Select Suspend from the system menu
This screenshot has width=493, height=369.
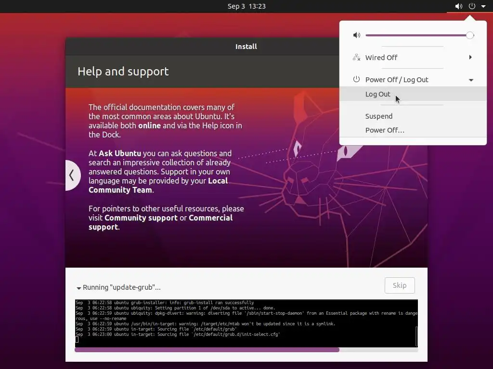point(413,116)
